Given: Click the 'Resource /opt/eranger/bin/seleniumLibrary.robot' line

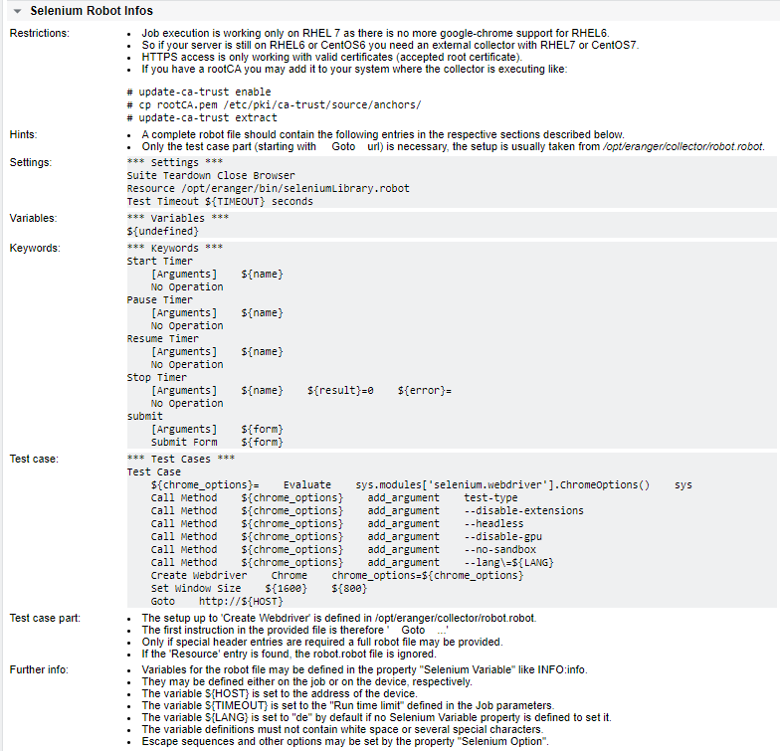Looking at the screenshot, I should point(269,189).
